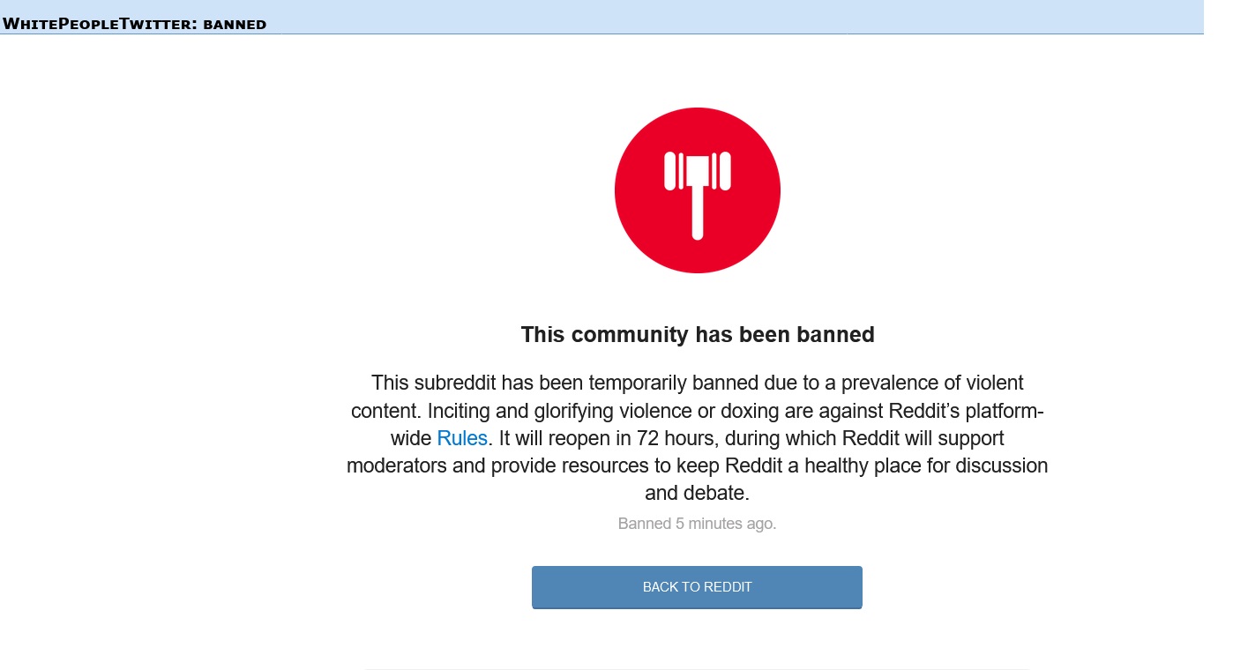
Task: Click 'This community has been banned' heading
Action: 698,335
